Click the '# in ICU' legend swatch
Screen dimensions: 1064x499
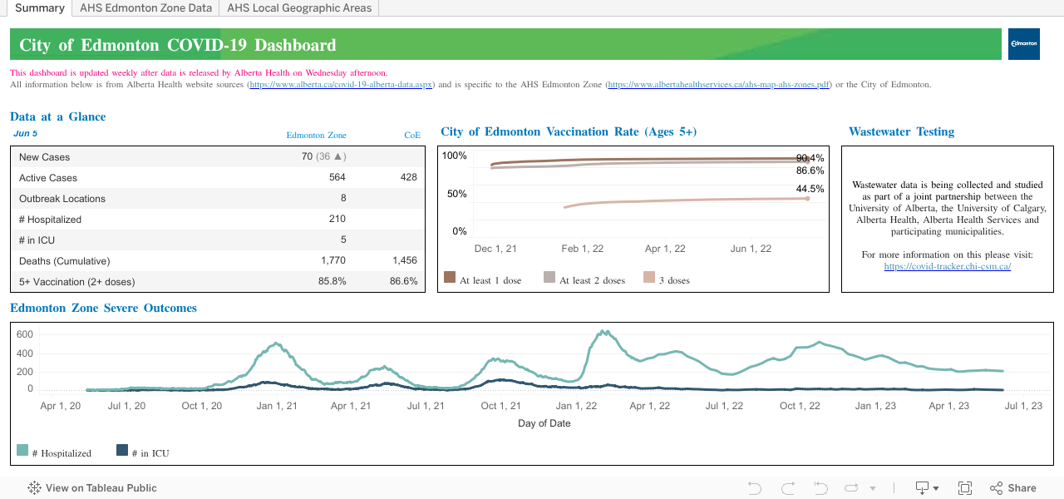(122, 450)
